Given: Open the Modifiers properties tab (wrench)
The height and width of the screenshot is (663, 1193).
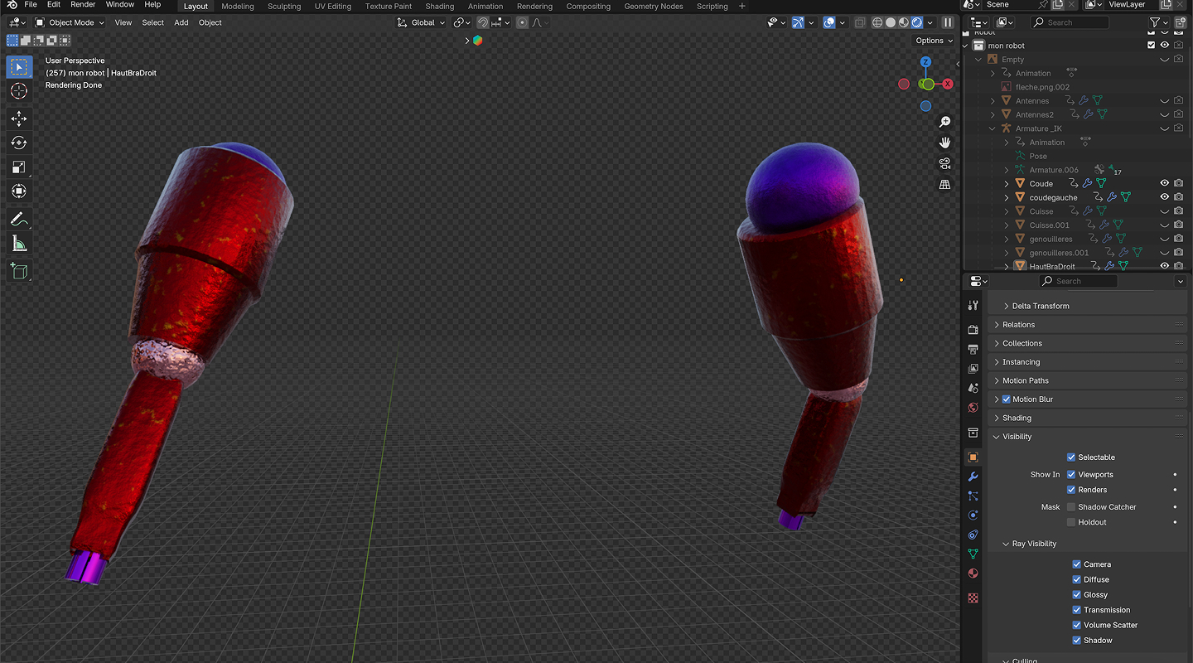Looking at the screenshot, I should click(x=973, y=477).
